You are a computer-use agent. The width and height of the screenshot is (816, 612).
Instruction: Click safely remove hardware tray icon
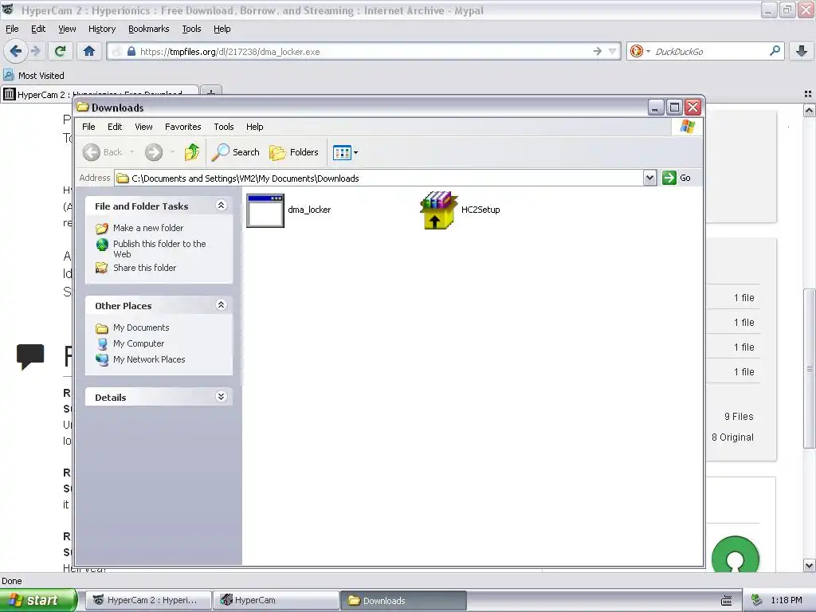coord(756,600)
